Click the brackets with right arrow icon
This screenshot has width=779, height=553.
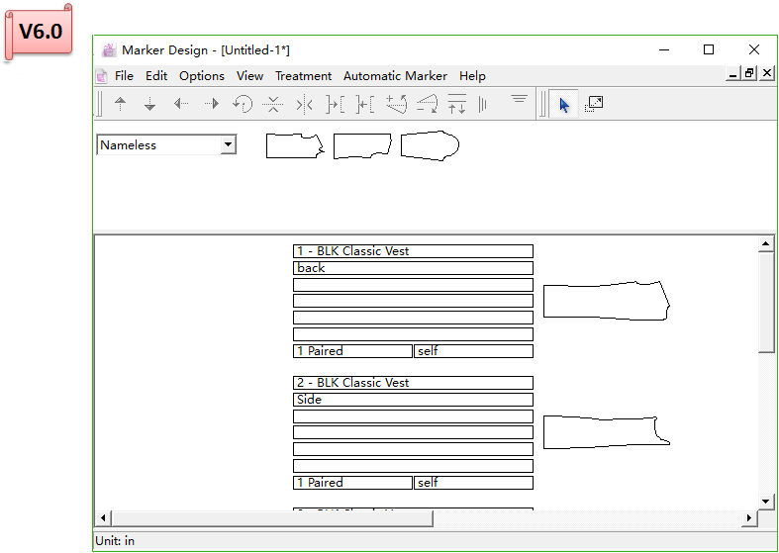[x=335, y=104]
